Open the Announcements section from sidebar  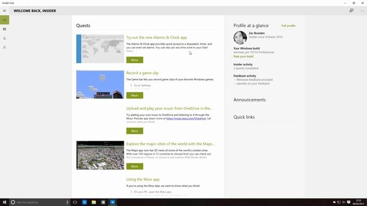coord(5,29)
